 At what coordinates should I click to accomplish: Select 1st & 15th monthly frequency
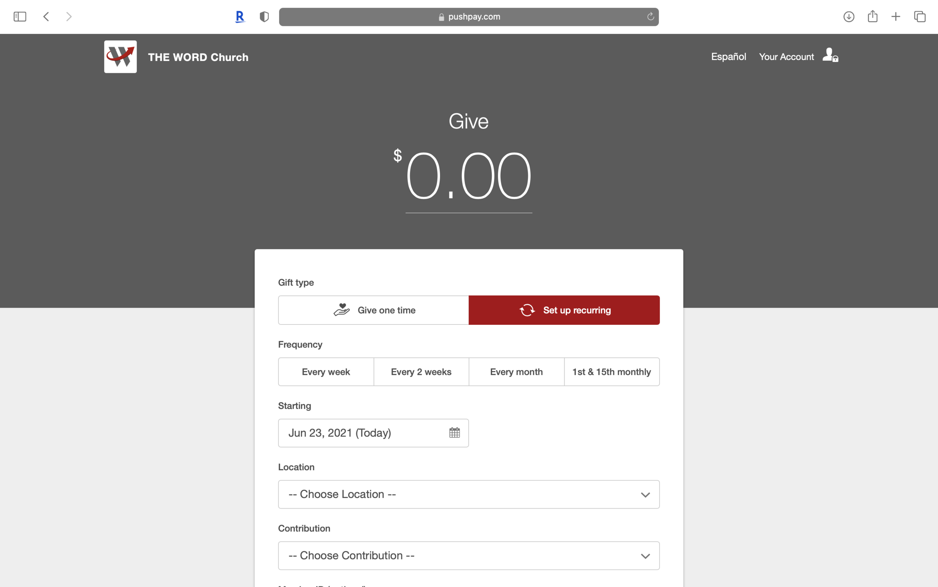pos(612,372)
